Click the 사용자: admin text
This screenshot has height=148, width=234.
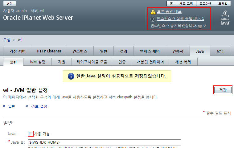[x=15, y=11]
